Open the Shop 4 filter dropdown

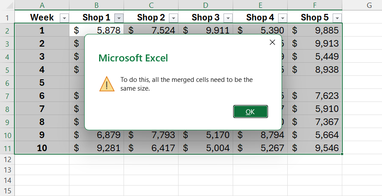coord(282,18)
